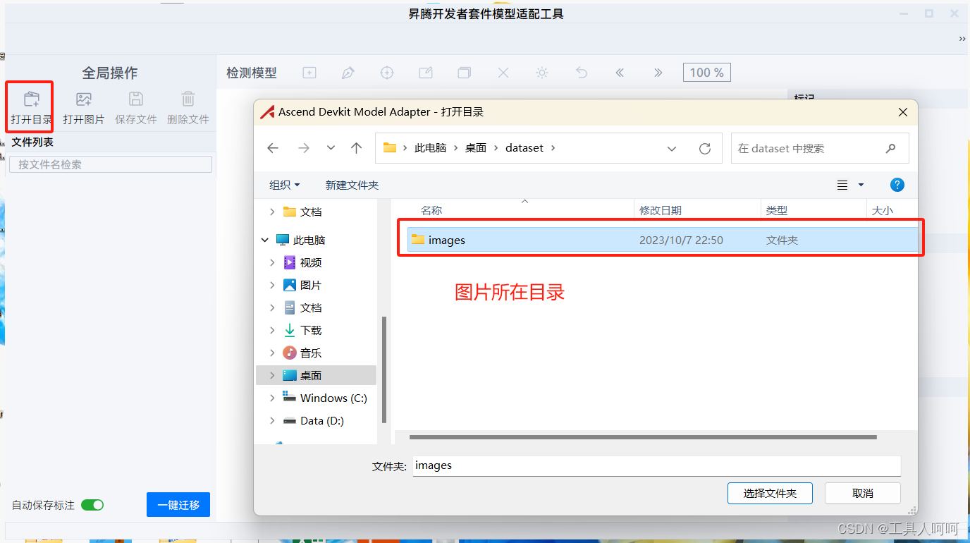Click the 删除文件 trash icon
This screenshot has width=970, height=543.
[x=188, y=99]
